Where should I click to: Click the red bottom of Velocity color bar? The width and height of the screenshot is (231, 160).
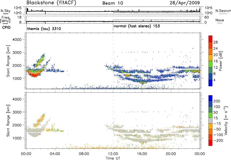tap(210, 143)
